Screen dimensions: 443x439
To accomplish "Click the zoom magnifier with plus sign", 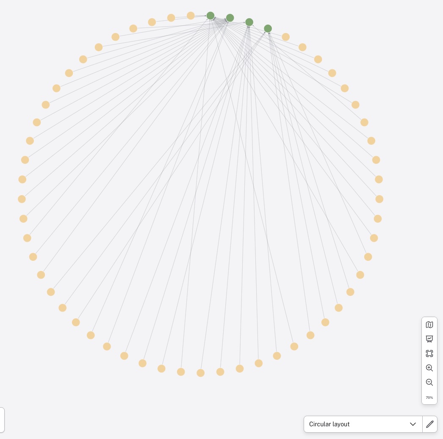I will point(429,368).
